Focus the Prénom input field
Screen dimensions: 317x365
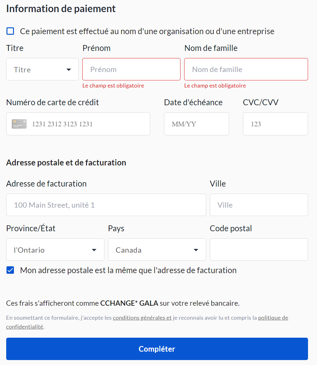pos(131,70)
